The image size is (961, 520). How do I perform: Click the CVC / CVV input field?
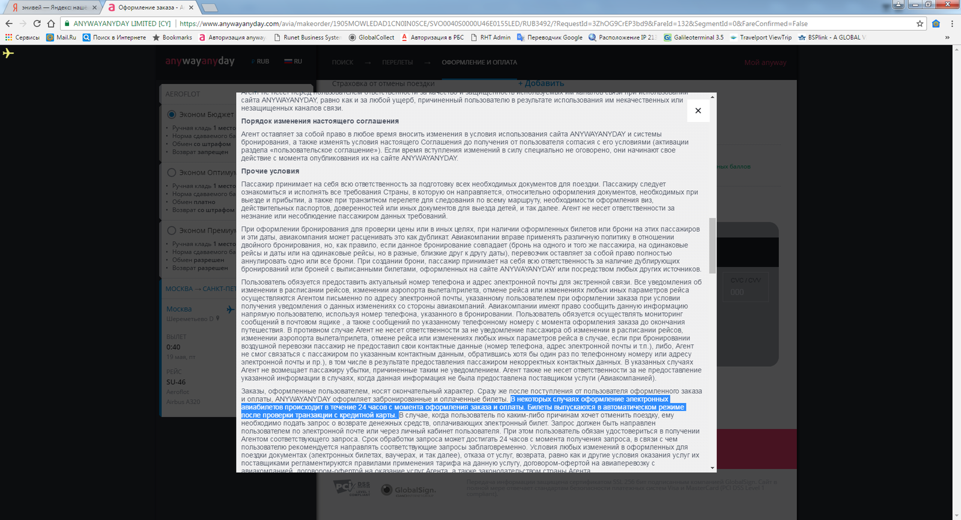click(745, 292)
